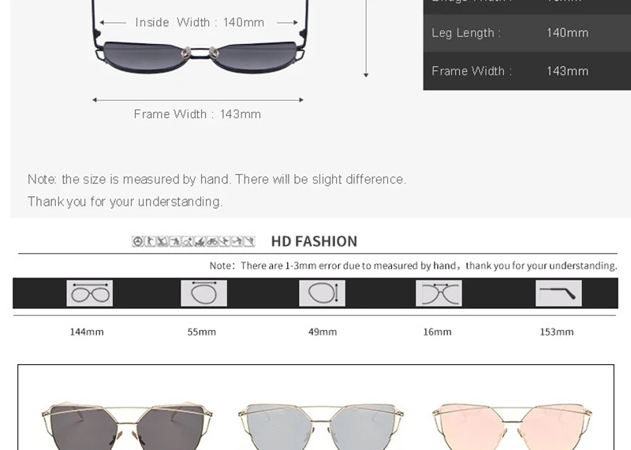Click the HD FASHION heading
The image size is (631, 450).
314,241
